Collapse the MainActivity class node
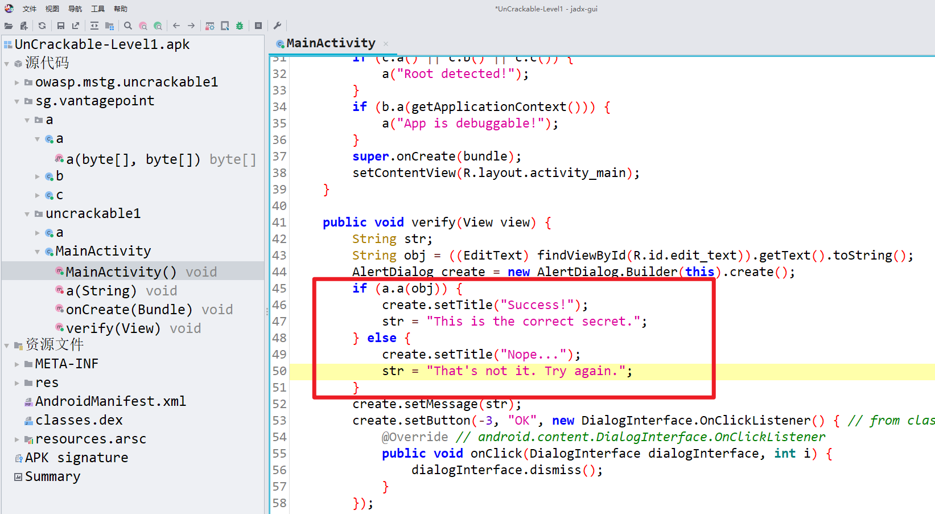This screenshot has width=935, height=514. [38, 252]
